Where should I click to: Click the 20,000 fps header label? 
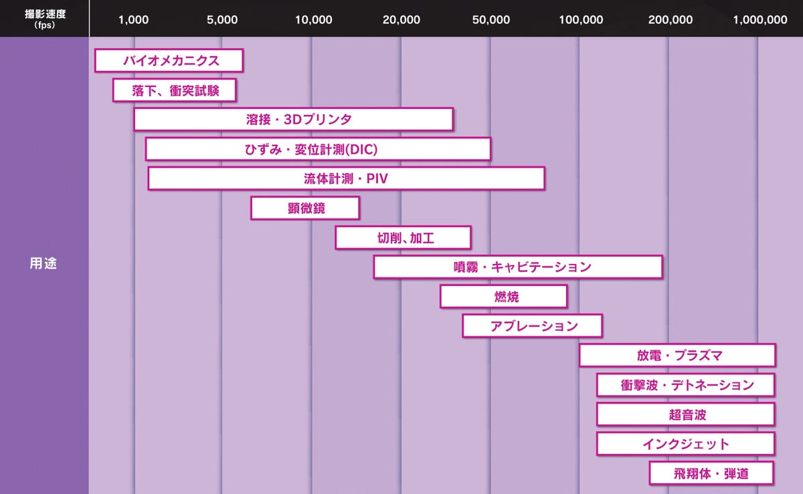point(401,20)
